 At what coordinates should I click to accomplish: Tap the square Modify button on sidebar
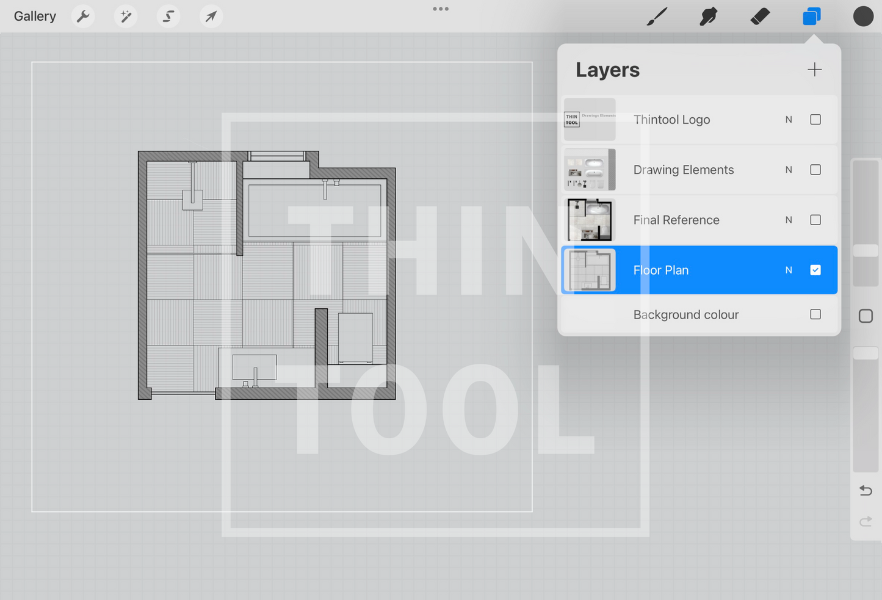pyautogui.click(x=866, y=316)
